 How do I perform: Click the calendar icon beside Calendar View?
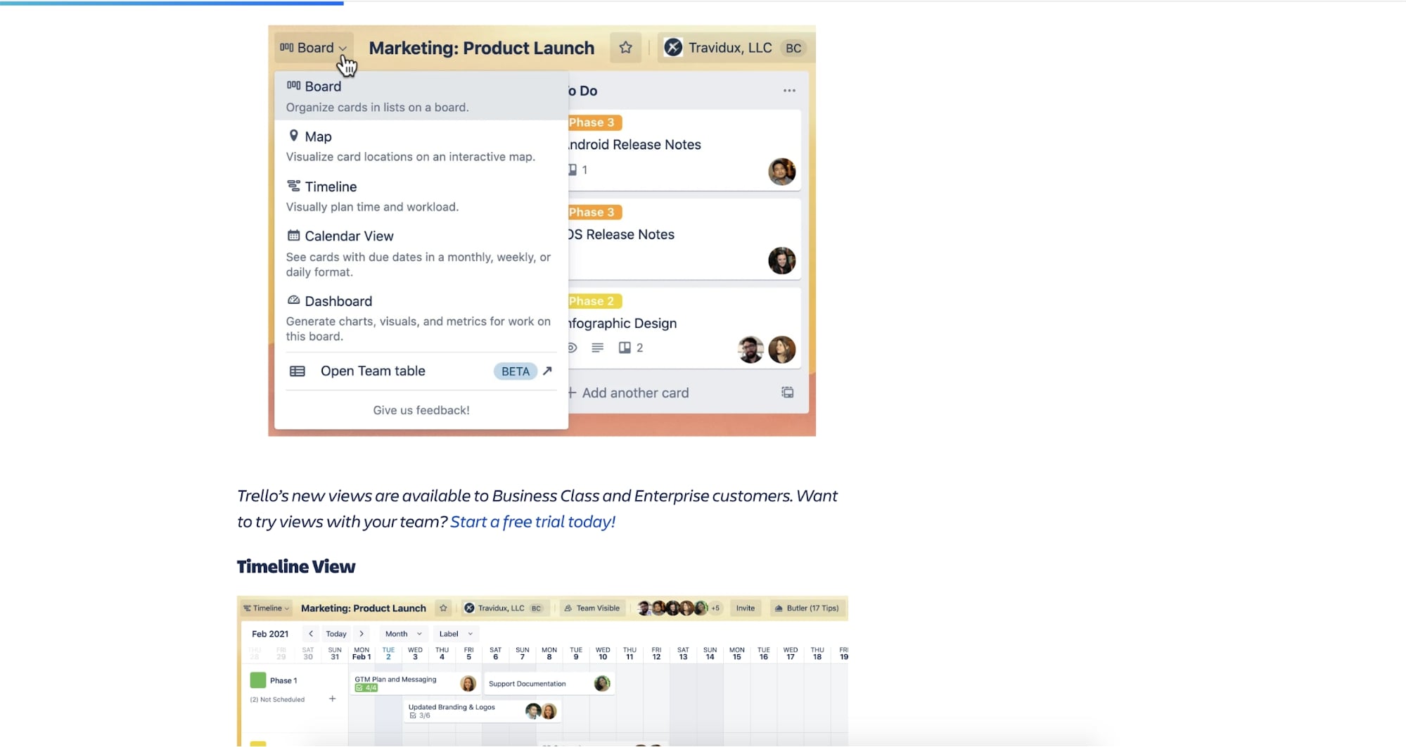(x=293, y=236)
